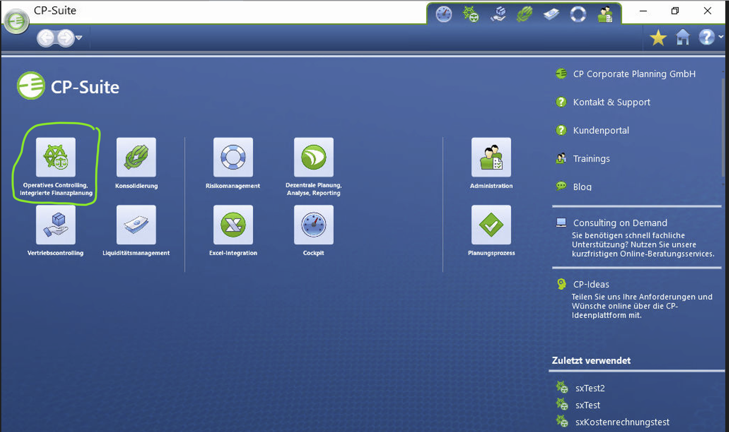Image resolution: width=729 pixels, height=432 pixels.
Task: Open Dezentrale Planung, Analyse, Reporting
Action: tap(313, 157)
